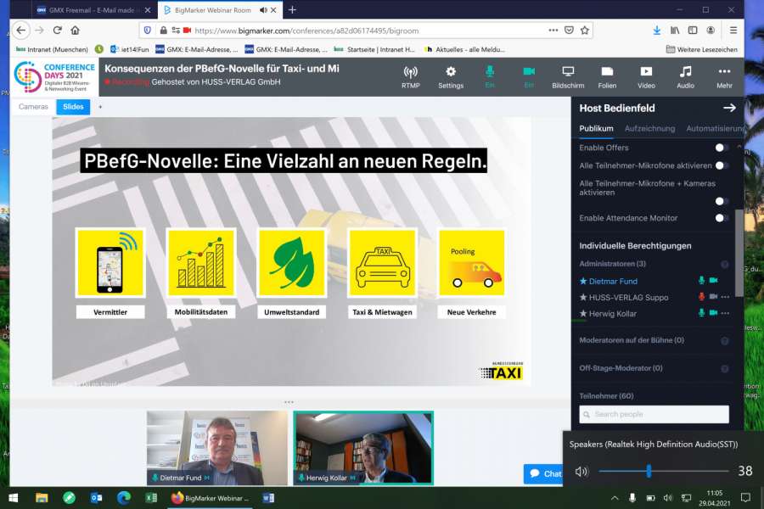
Task: Open Windows Start menu
Action: tap(14, 498)
